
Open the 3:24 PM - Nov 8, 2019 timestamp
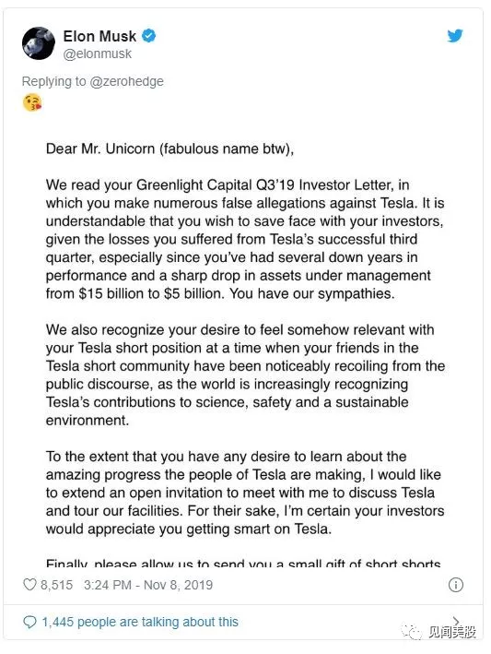tap(148, 585)
